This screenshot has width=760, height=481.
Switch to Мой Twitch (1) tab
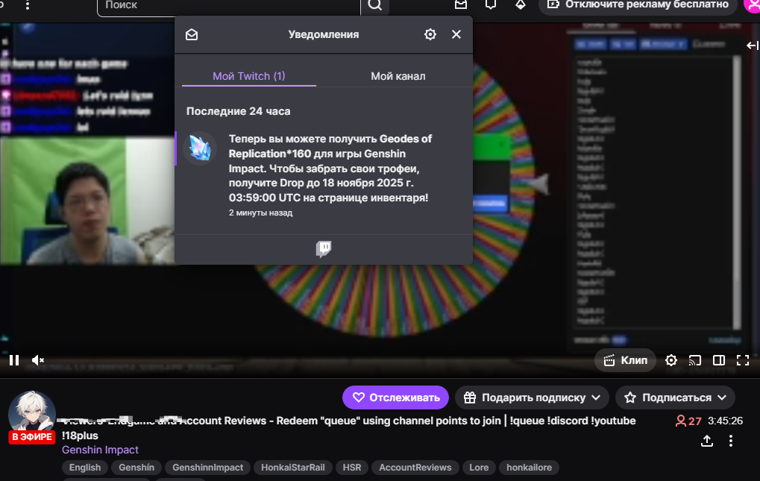click(x=248, y=76)
